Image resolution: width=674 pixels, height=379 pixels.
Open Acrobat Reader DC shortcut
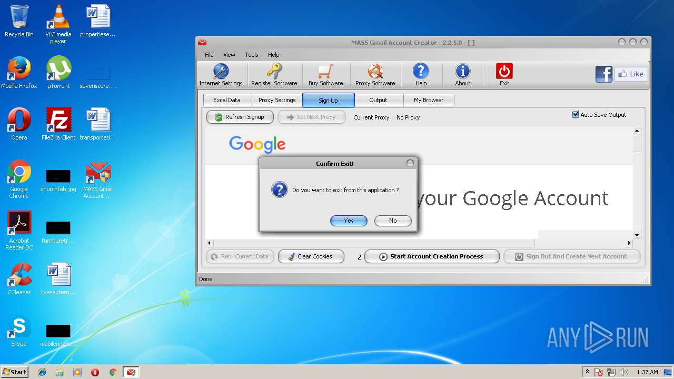19,231
